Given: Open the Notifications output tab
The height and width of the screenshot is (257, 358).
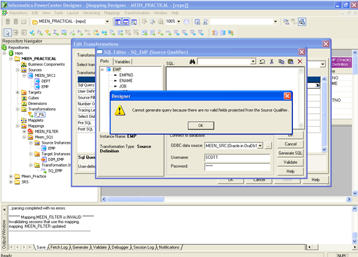Looking at the screenshot, I should click(169, 247).
